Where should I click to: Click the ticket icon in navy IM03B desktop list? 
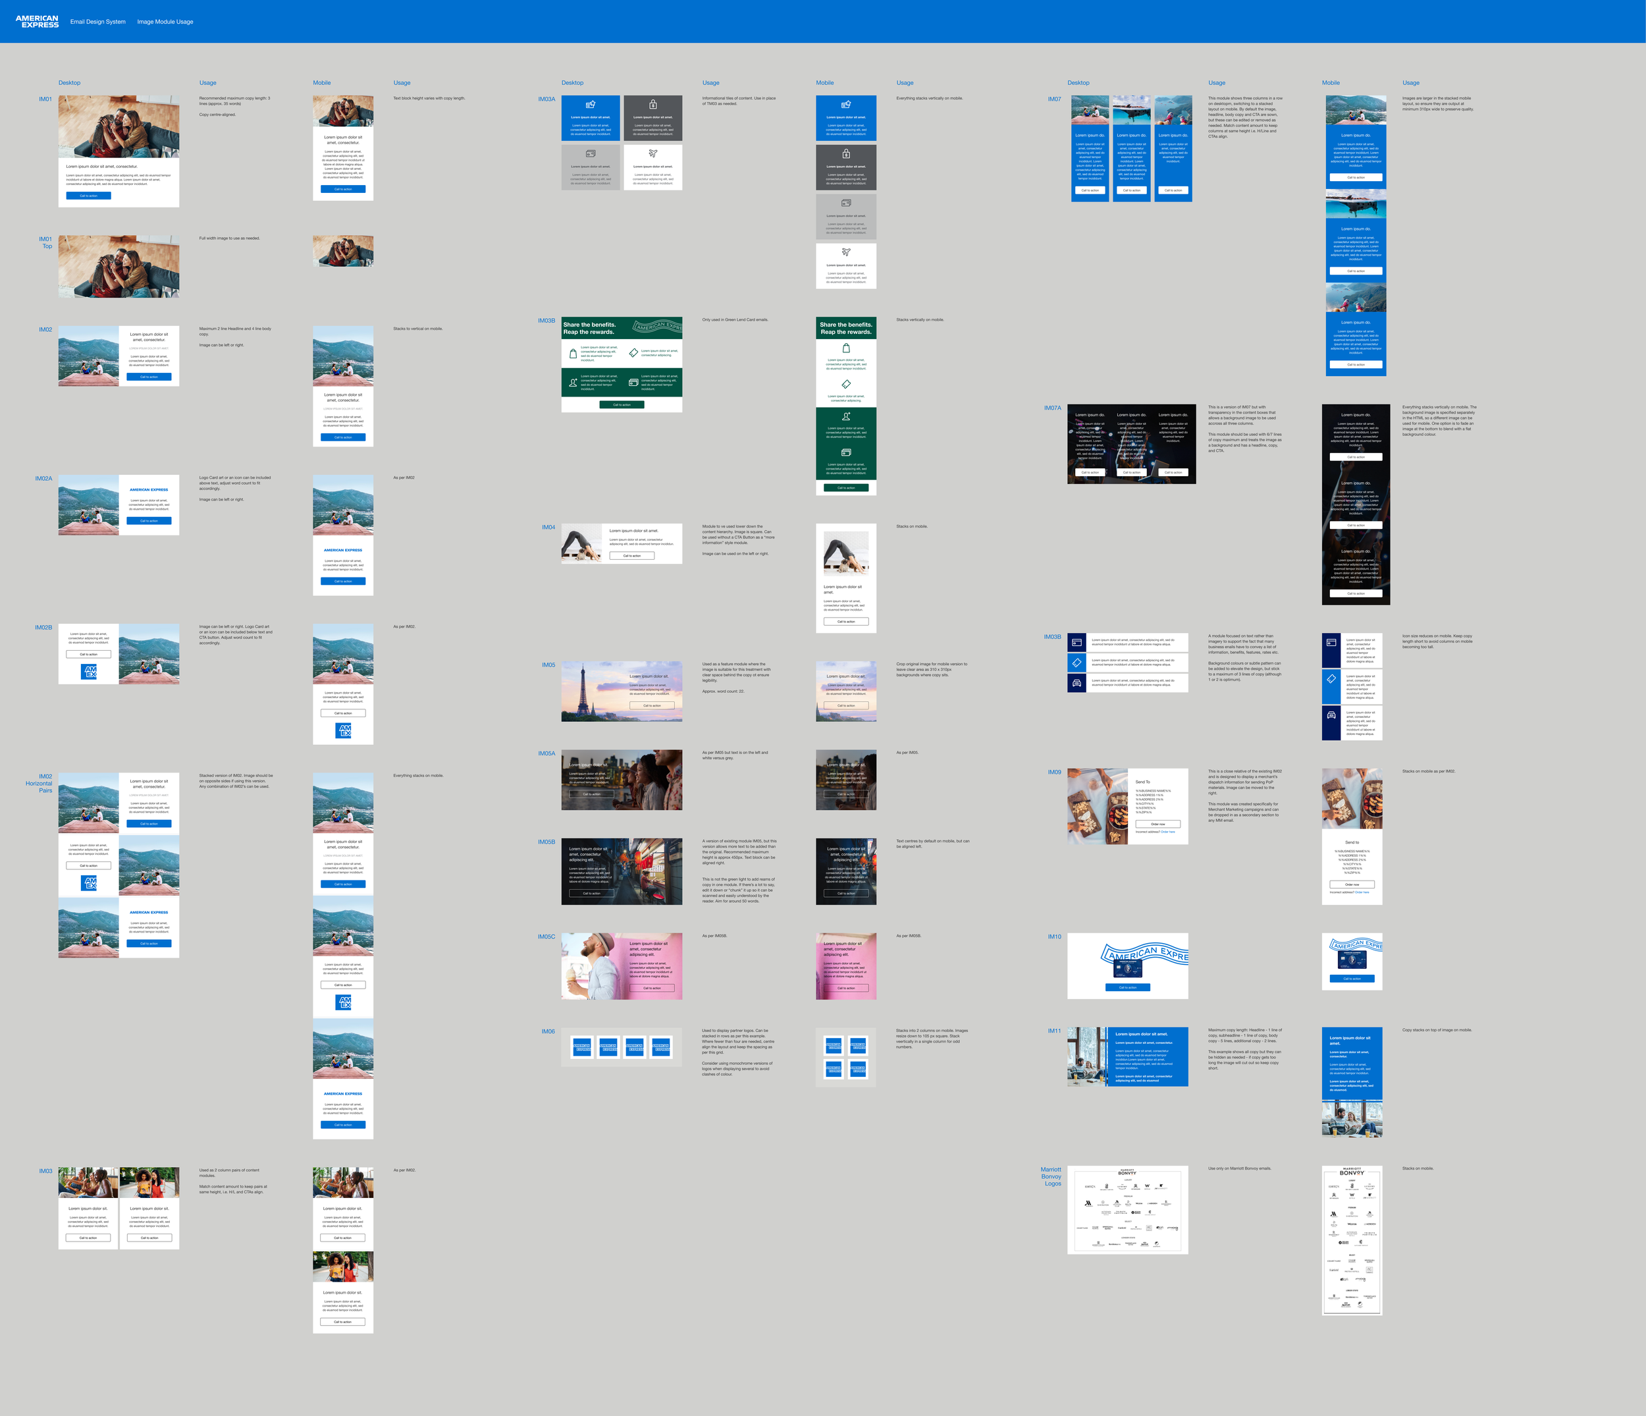[x=1076, y=662]
